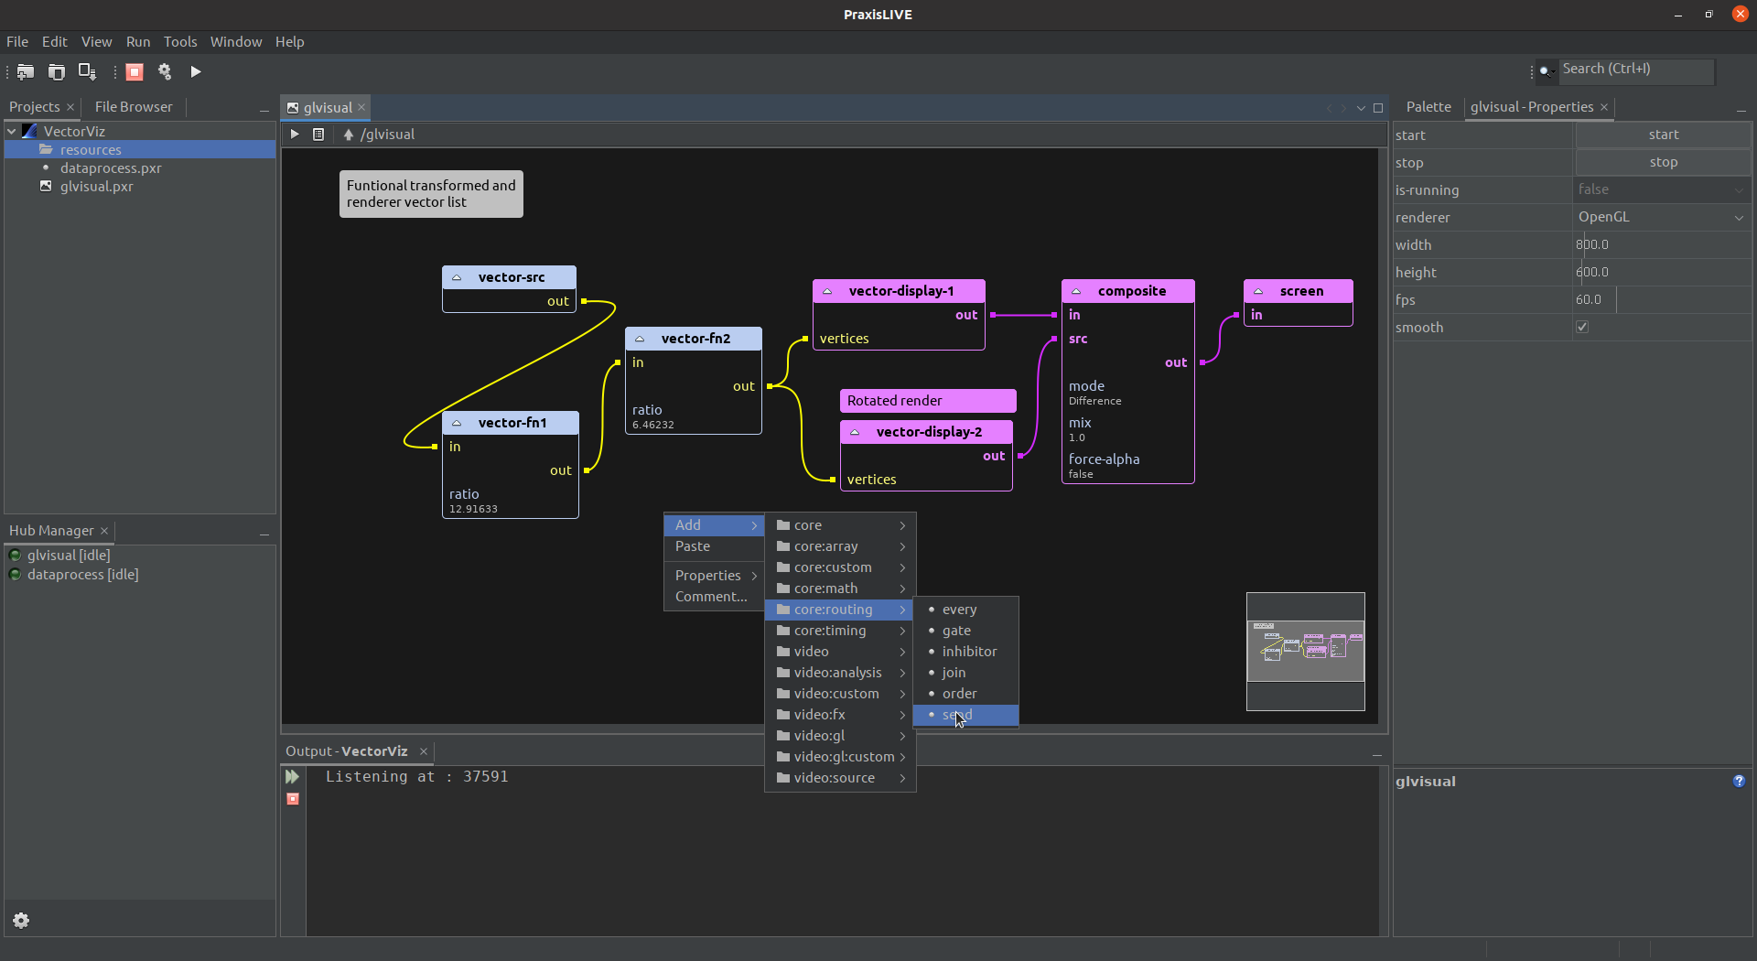Expand the core:timing submenu

click(840, 631)
